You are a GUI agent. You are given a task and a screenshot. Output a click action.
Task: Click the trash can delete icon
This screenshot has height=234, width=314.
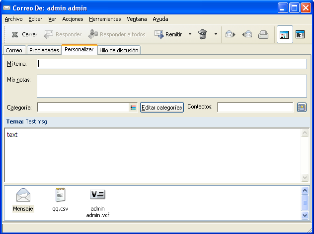pos(202,34)
